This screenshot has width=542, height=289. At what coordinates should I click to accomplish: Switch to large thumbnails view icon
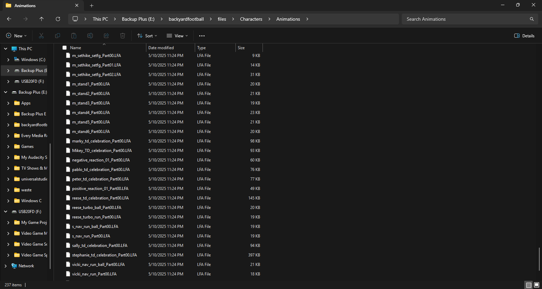[x=537, y=285]
